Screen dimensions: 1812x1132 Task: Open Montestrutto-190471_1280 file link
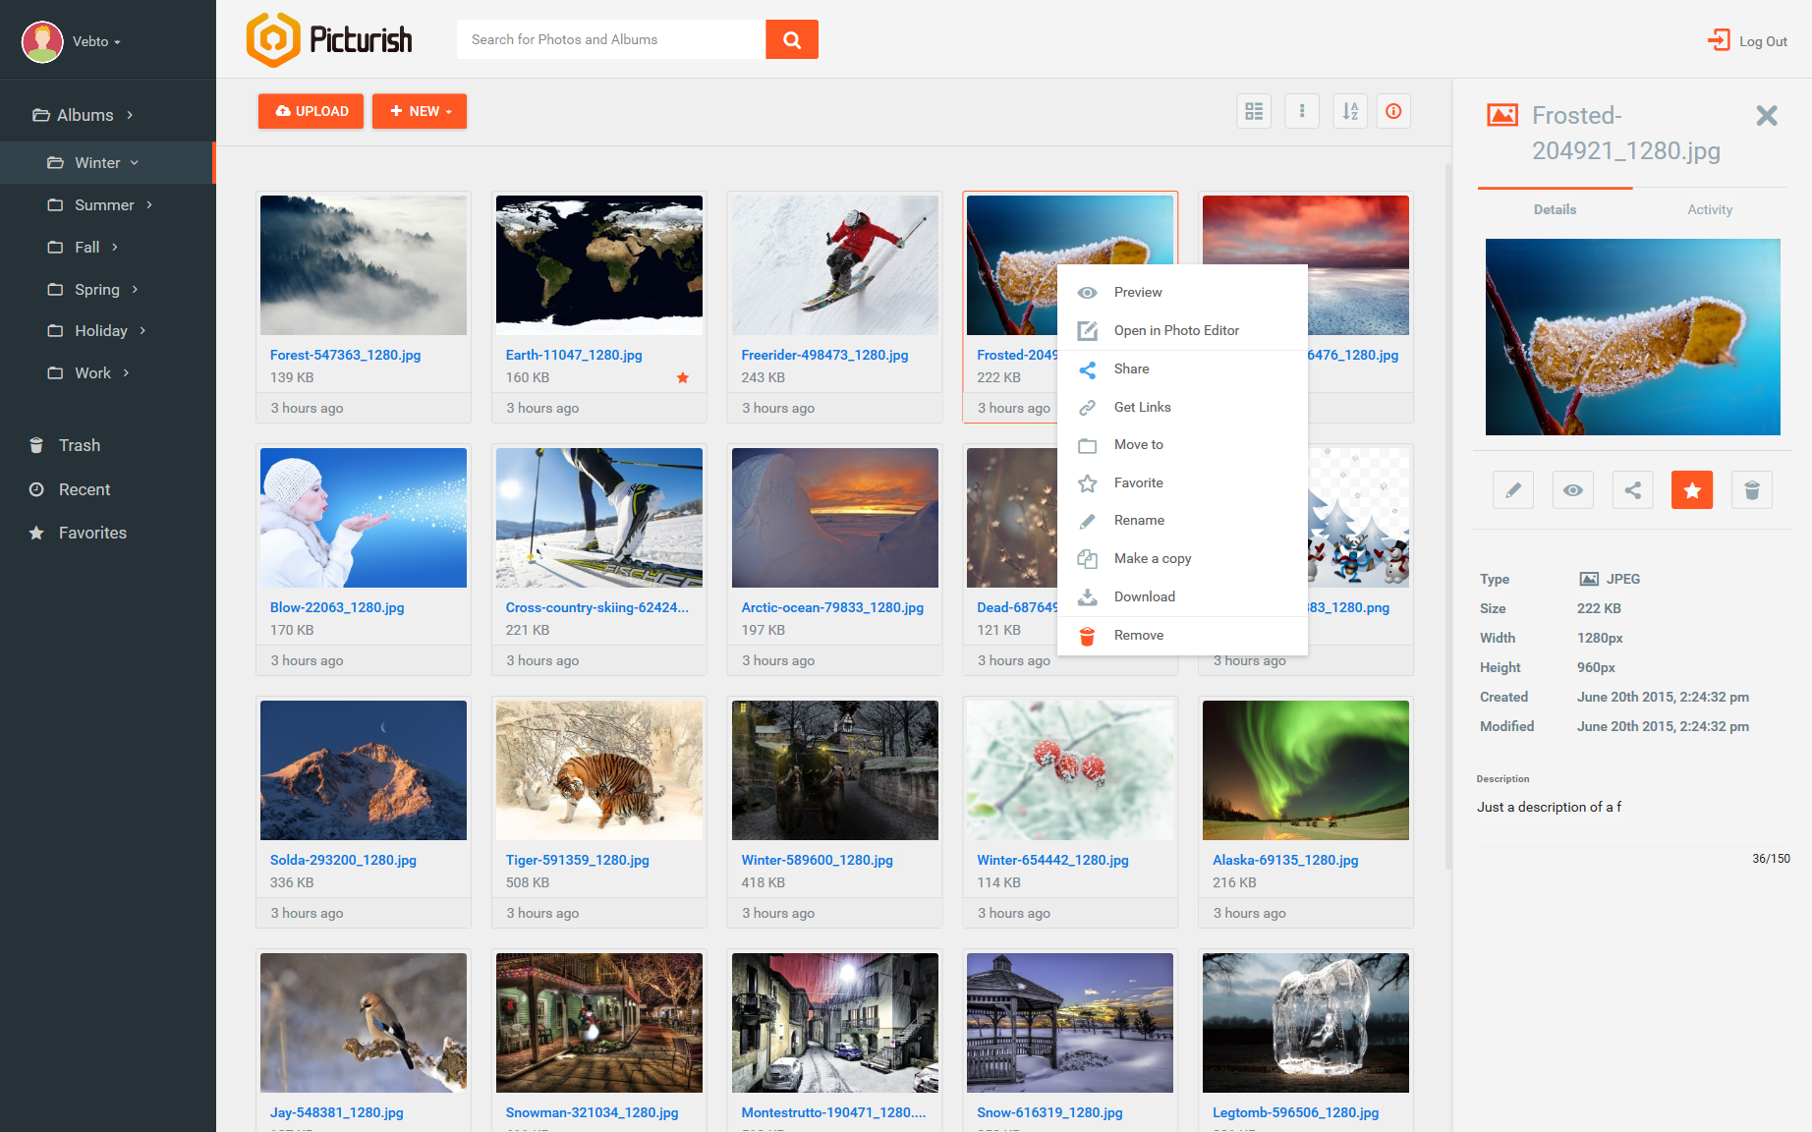click(833, 1112)
